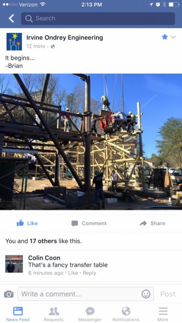Click the Write a comment field
The width and height of the screenshot is (182, 323).
(x=86, y=294)
